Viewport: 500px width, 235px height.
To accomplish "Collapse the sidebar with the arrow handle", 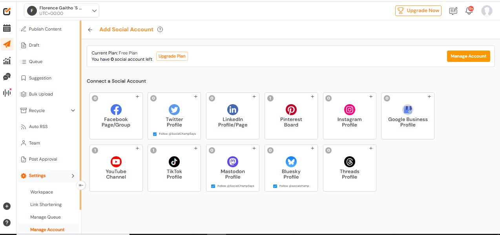I will 81,185.
